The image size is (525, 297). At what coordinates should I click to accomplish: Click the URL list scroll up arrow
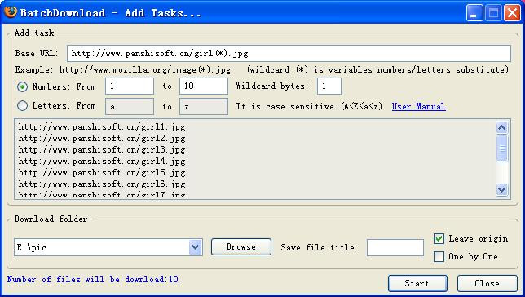coord(501,127)
